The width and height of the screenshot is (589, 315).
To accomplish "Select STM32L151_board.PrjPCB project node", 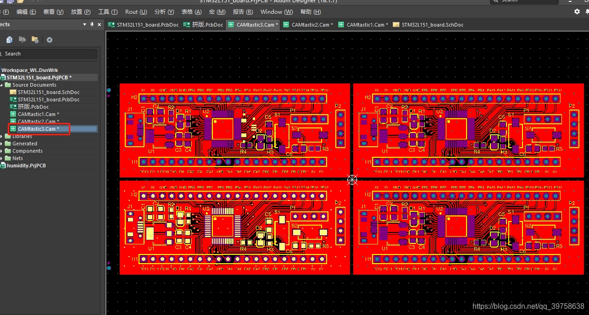I will (39, 77).
